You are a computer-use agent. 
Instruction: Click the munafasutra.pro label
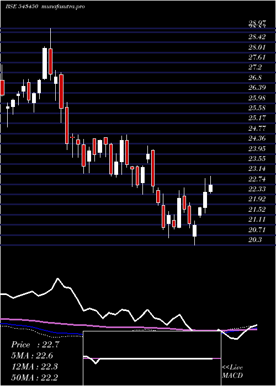(63, 7)
